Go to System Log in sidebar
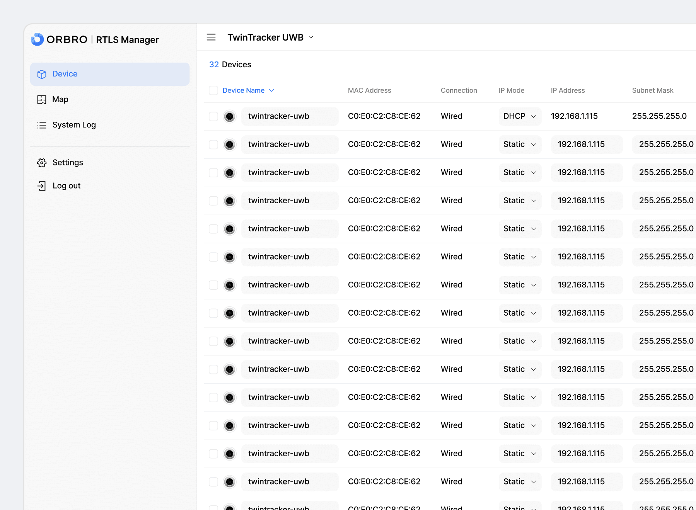 [74, 125]
